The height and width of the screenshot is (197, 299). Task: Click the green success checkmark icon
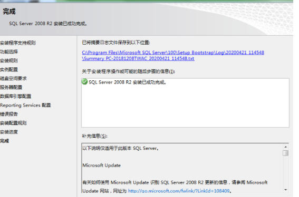pos(84,81)
